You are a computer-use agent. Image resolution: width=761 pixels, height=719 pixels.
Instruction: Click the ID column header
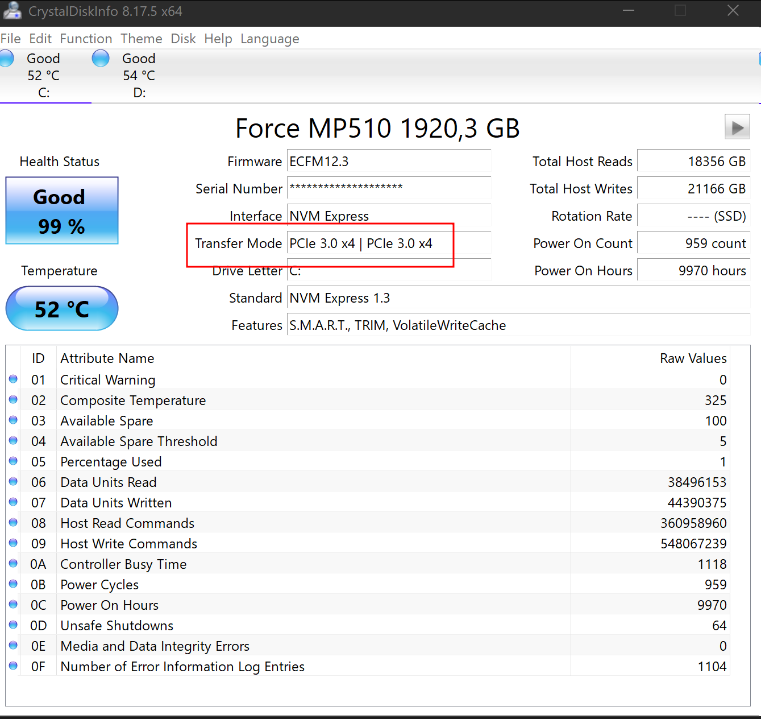pos(38,358)
